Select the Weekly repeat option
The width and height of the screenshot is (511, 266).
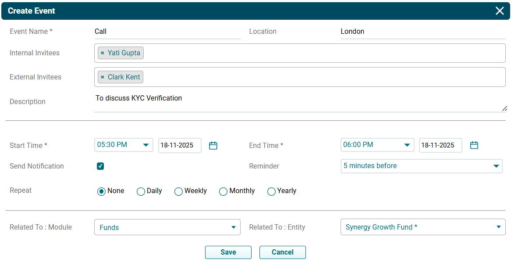pyautogui.click(x=178, y=191)
